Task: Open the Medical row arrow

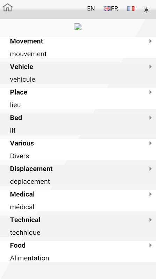Action: point(150,194)
